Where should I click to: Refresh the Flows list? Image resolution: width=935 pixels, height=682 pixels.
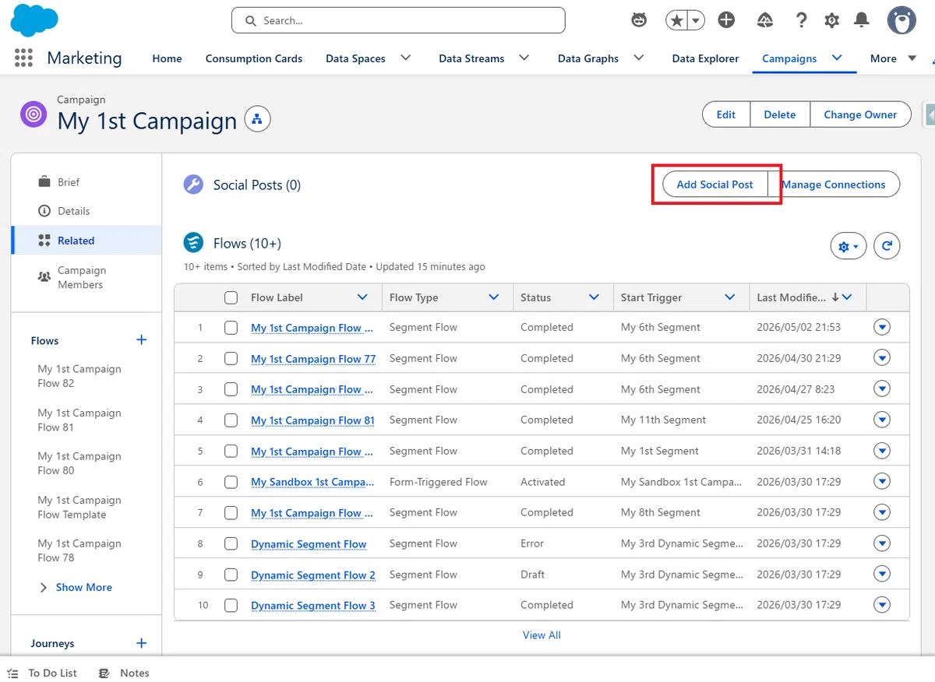click(887, 246)
